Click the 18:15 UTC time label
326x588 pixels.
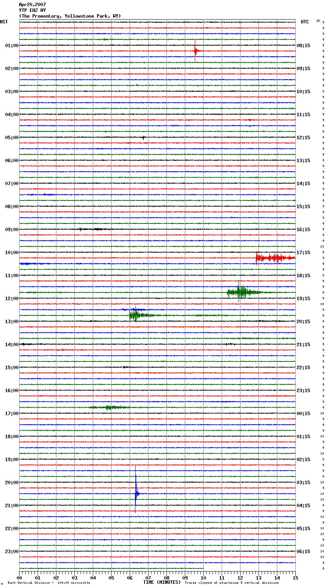(303, 276)
